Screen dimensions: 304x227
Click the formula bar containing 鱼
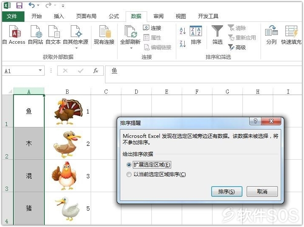pos(204,74)
